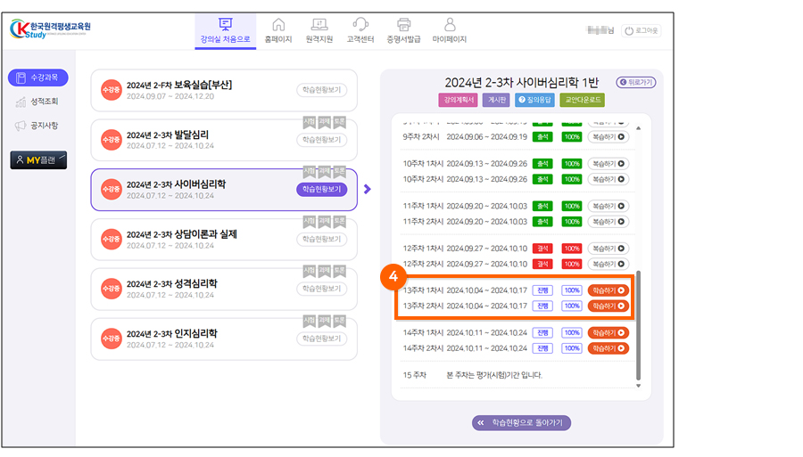803x457 pixels.
Task: Open the green 교안다운로드 button
Action: [582, 100]
